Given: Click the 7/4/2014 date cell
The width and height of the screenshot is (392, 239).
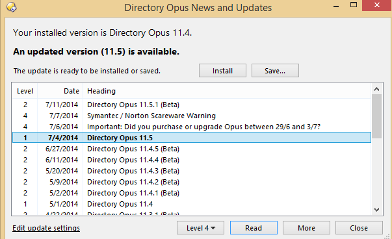Looking at the screenshot, I should coord(63,138).
